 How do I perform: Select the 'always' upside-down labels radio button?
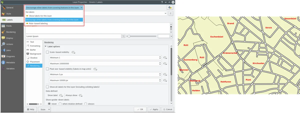(86, 104)
